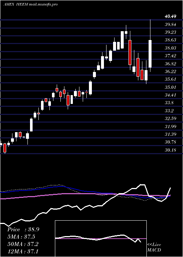Click the 35.61 price axis label
Viewport: 183px width, 257px height.
click(x=171, y=79)
